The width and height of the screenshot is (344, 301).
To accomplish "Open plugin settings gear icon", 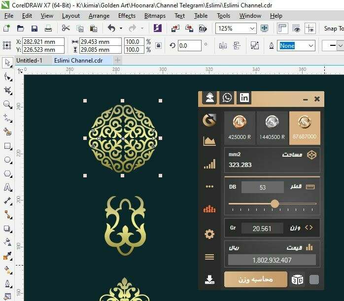I will 209,234.
